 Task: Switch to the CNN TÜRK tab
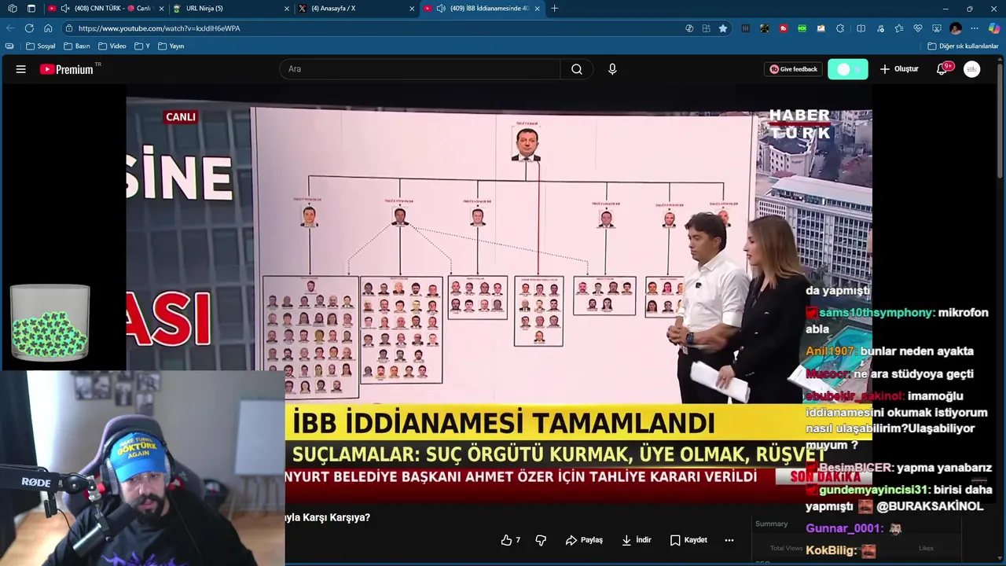point(106,9)
